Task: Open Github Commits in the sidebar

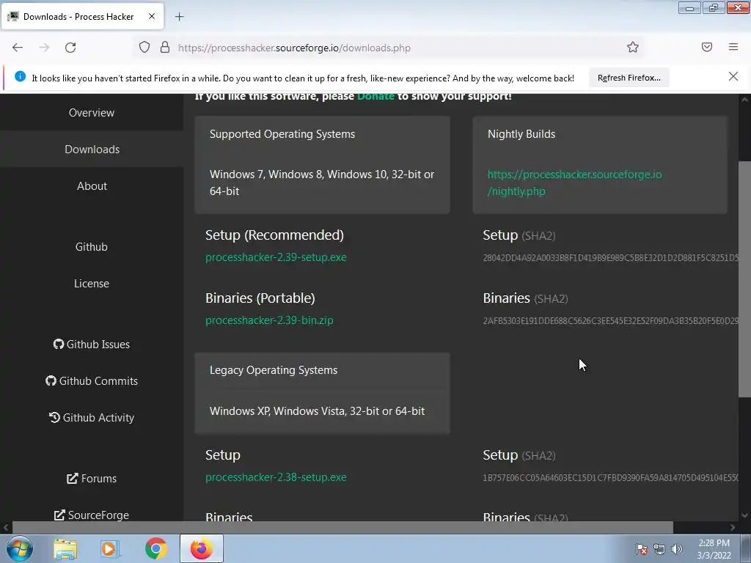Action: [x=92, y=381]
